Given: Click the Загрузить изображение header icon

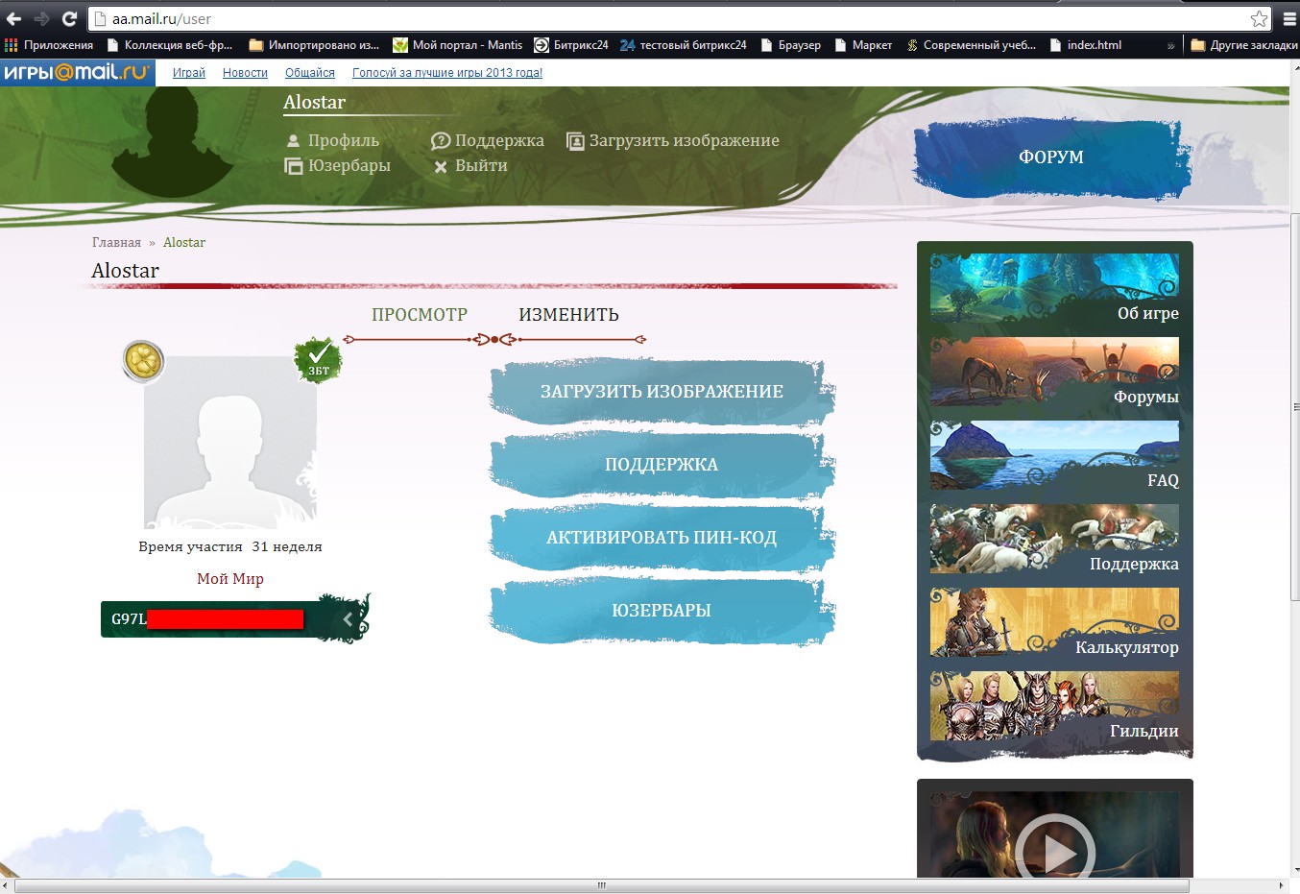Looking at the screenshot, I should [x=575, y=141].
